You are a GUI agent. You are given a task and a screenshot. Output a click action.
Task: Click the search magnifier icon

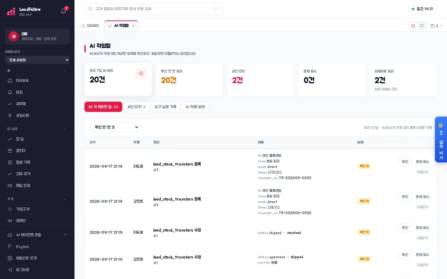coord(91,9)
